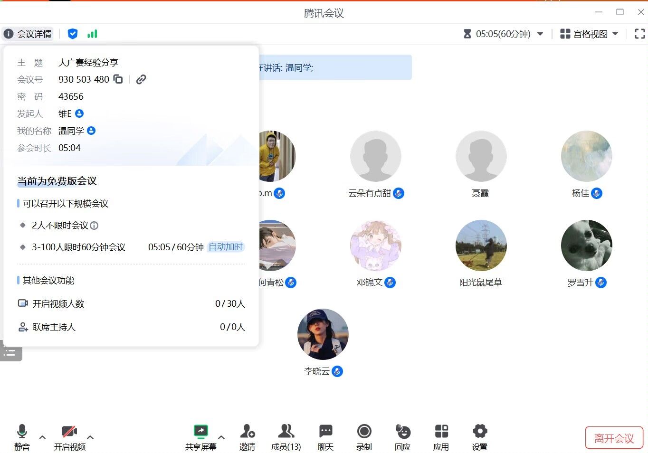The image size is (648, 453).
Task: Click the speaking banner 温同学
Action: click(299, 68)
